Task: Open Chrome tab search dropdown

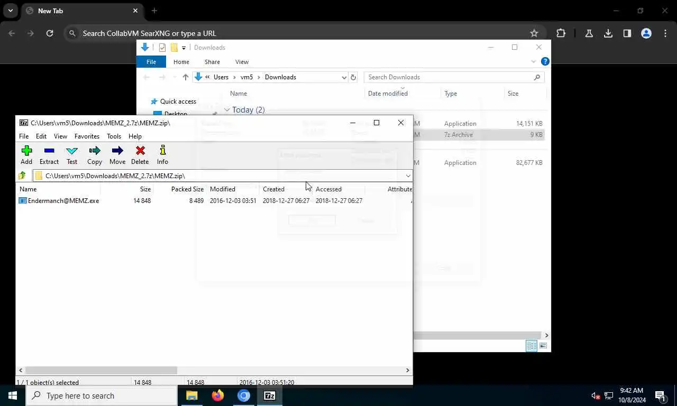Action: [x=10, y=11]
